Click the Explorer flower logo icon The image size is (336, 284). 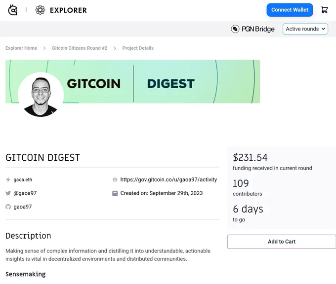point(40,10)
